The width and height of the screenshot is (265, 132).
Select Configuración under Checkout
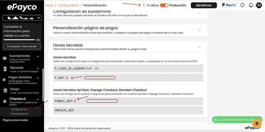point(19,109)
